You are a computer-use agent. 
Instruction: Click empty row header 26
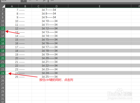3,80
